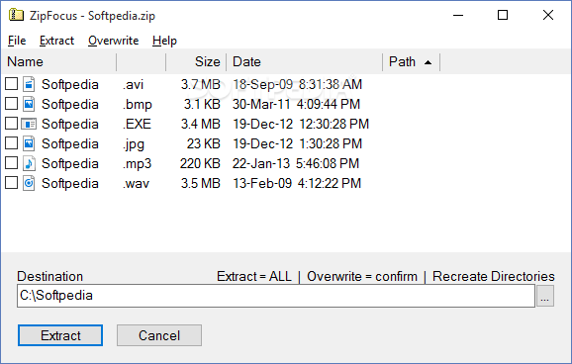The height and width of the screenshot is (364, 572).
Task: Click the audio disc icon of Softpedia .wav
Action: tap(29, 183)
